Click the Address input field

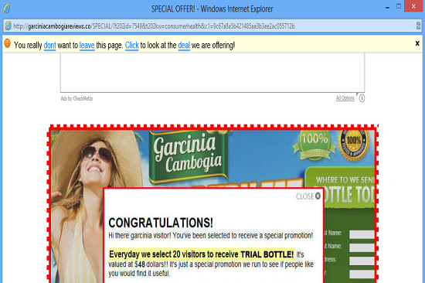click(x=362, y=261)
